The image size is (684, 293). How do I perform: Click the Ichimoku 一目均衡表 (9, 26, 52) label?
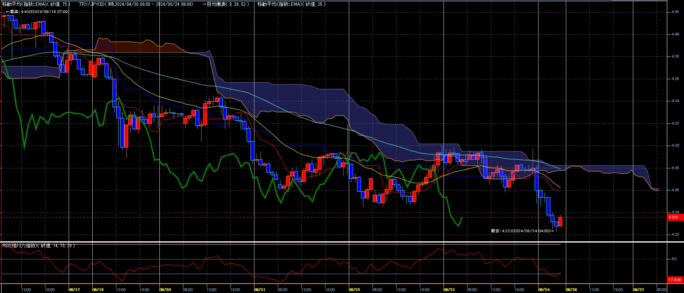click(225, 4)
